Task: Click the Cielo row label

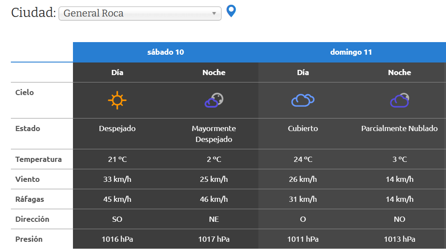Action: (x=24, y=92)
